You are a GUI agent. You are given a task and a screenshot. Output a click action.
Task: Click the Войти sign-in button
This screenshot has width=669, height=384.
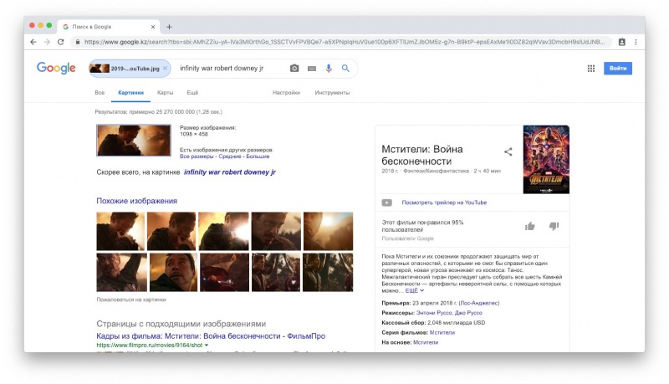point(618,69)
